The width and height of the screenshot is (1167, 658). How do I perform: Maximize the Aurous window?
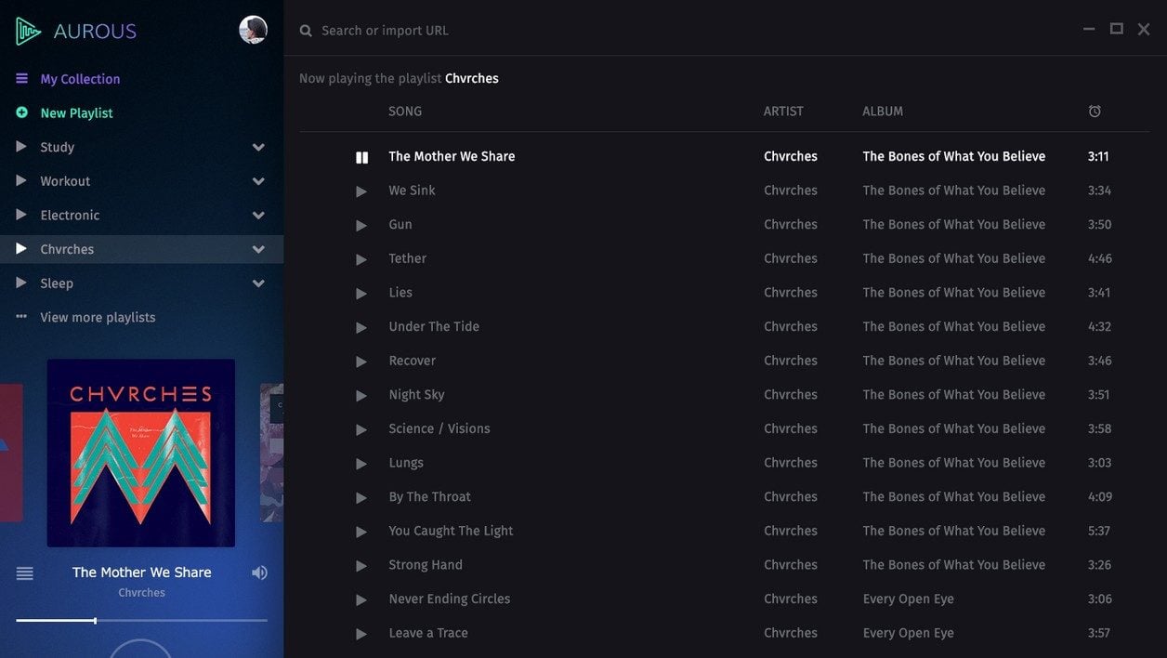coord(1117,29)
